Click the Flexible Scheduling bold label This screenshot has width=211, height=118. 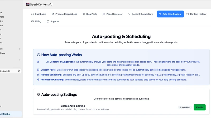(x=51, y=75)
